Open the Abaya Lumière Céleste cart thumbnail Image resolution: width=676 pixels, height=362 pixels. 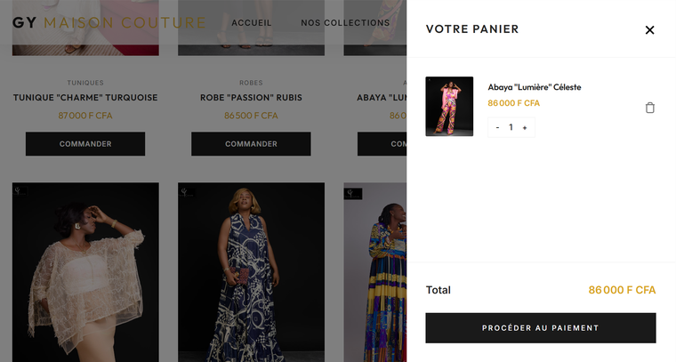[x=449, y=107]
